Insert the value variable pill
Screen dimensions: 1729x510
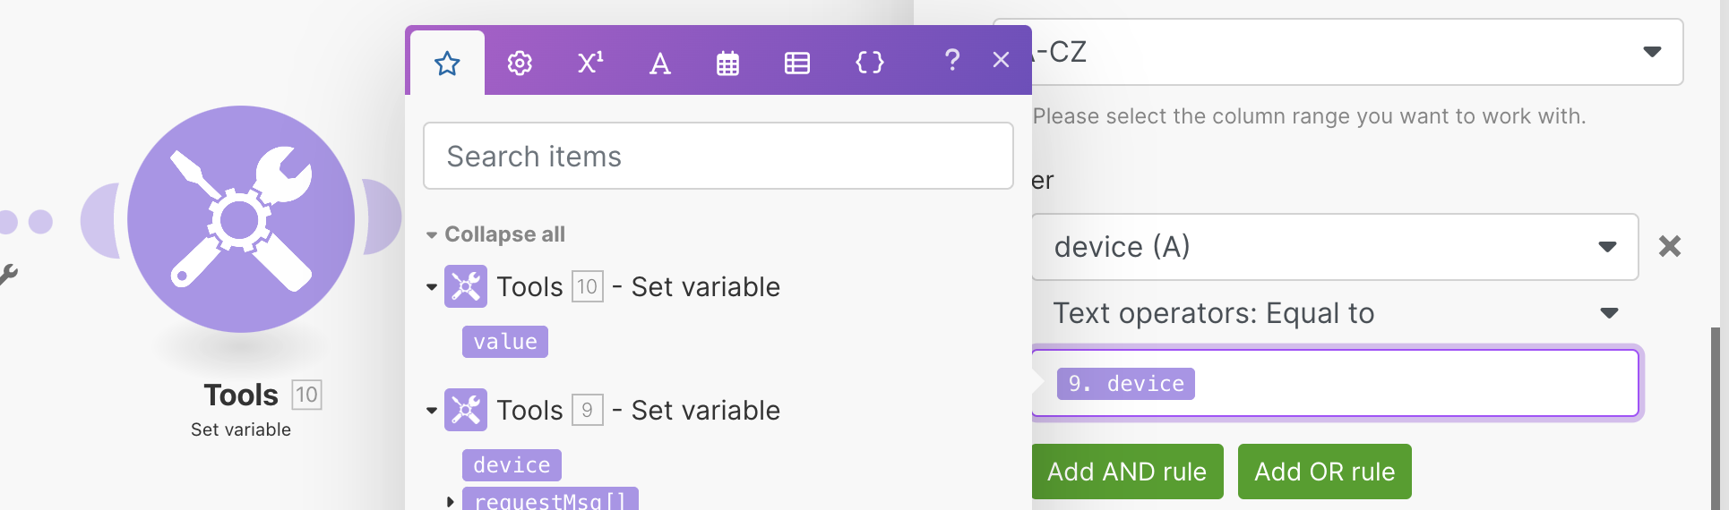click(x=505, y=342)
